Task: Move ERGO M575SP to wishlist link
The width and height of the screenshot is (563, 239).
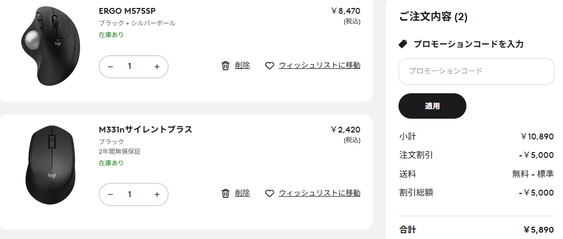Action: 319,65
